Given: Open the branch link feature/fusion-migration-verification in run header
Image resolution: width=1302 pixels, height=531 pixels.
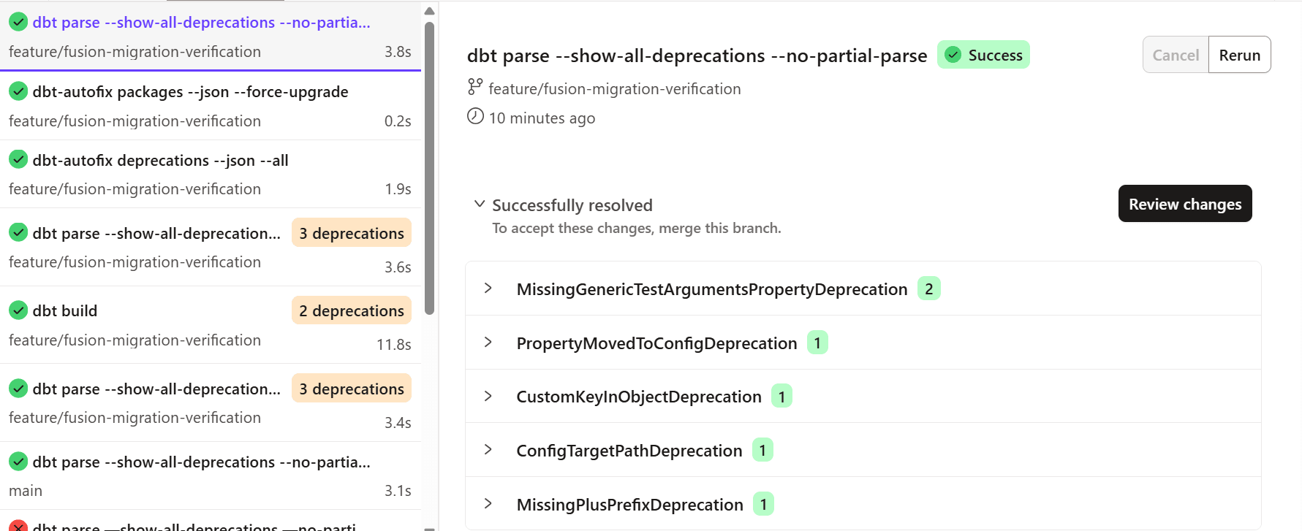Looking at the screenshot, I should click(x=615, y=89).
